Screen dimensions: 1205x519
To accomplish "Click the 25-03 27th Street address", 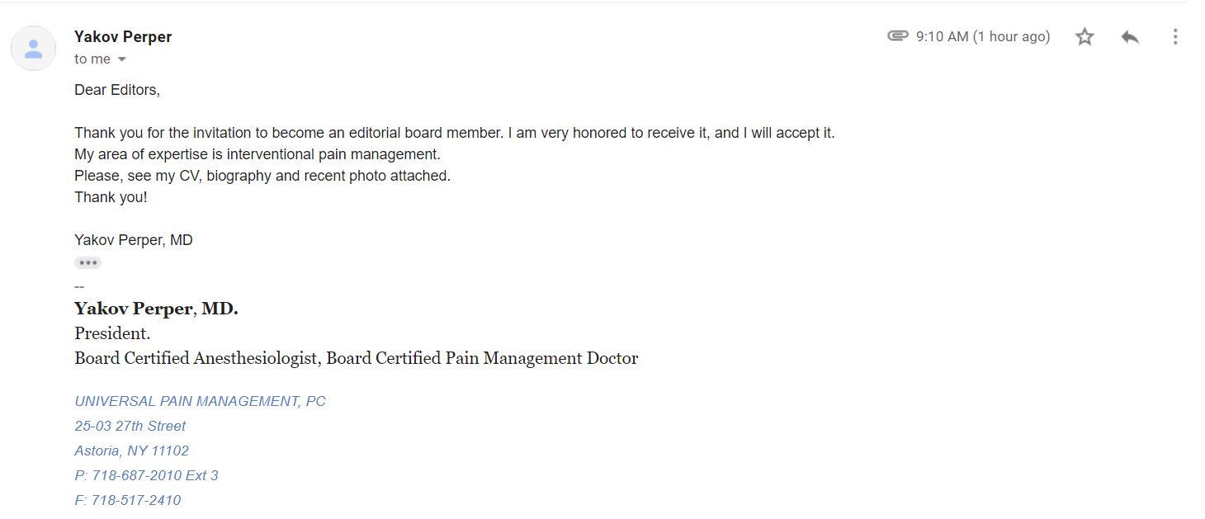I will pos(130,426).
